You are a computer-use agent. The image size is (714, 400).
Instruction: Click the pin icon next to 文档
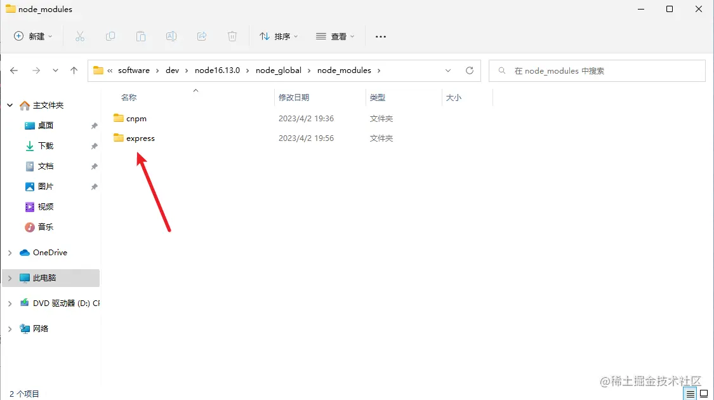click(x=95, y=166)
